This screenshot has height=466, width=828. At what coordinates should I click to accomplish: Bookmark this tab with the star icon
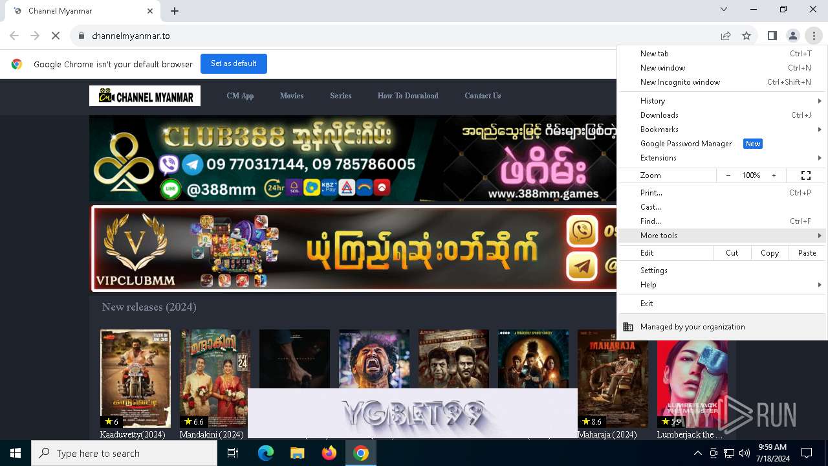click(746, 36)
